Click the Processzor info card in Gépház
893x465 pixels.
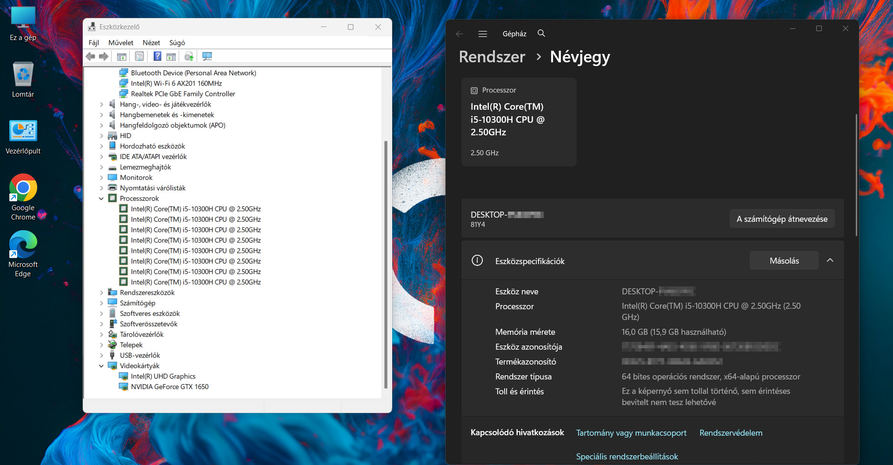[x=519, y=122]
